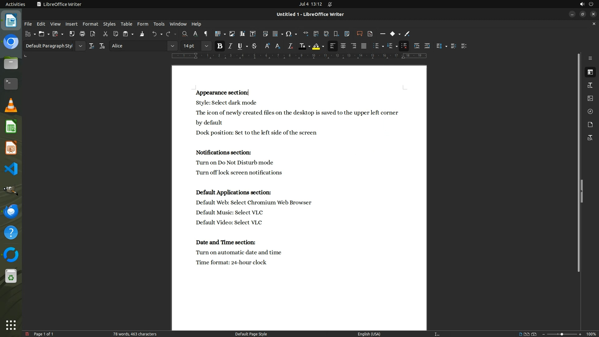The height and width of the screenshot is (337, 599).
Task: Clone formatting paintbrush icon
Action: pyautogui.click(x=142, y=34)
